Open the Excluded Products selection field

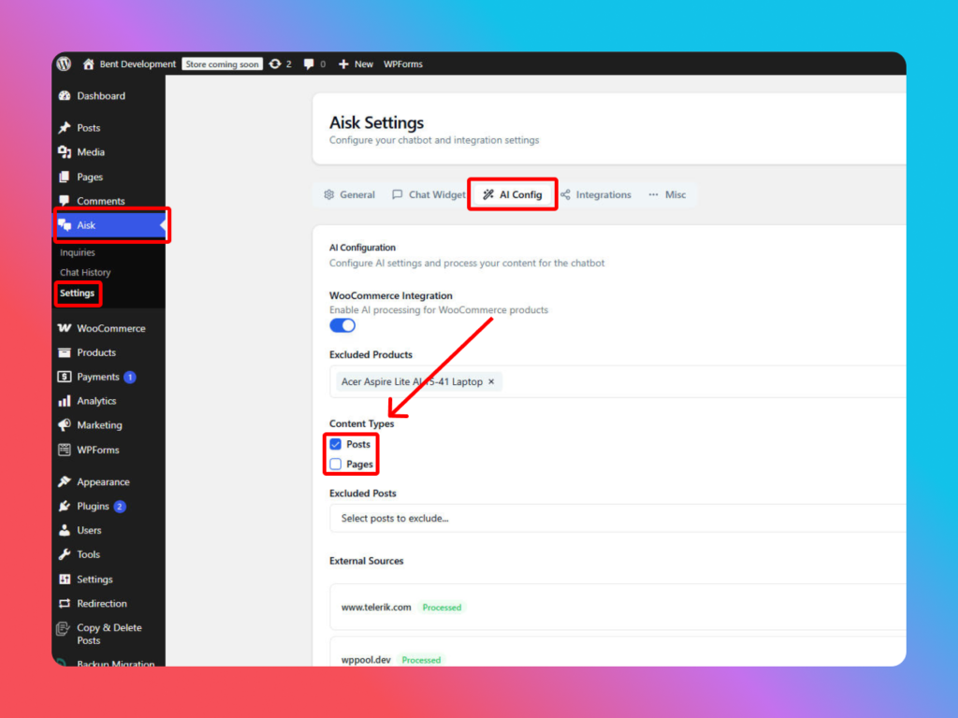click(702, 381)
